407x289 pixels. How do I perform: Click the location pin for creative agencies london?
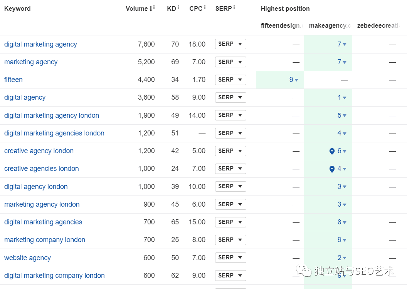[332, 169]
